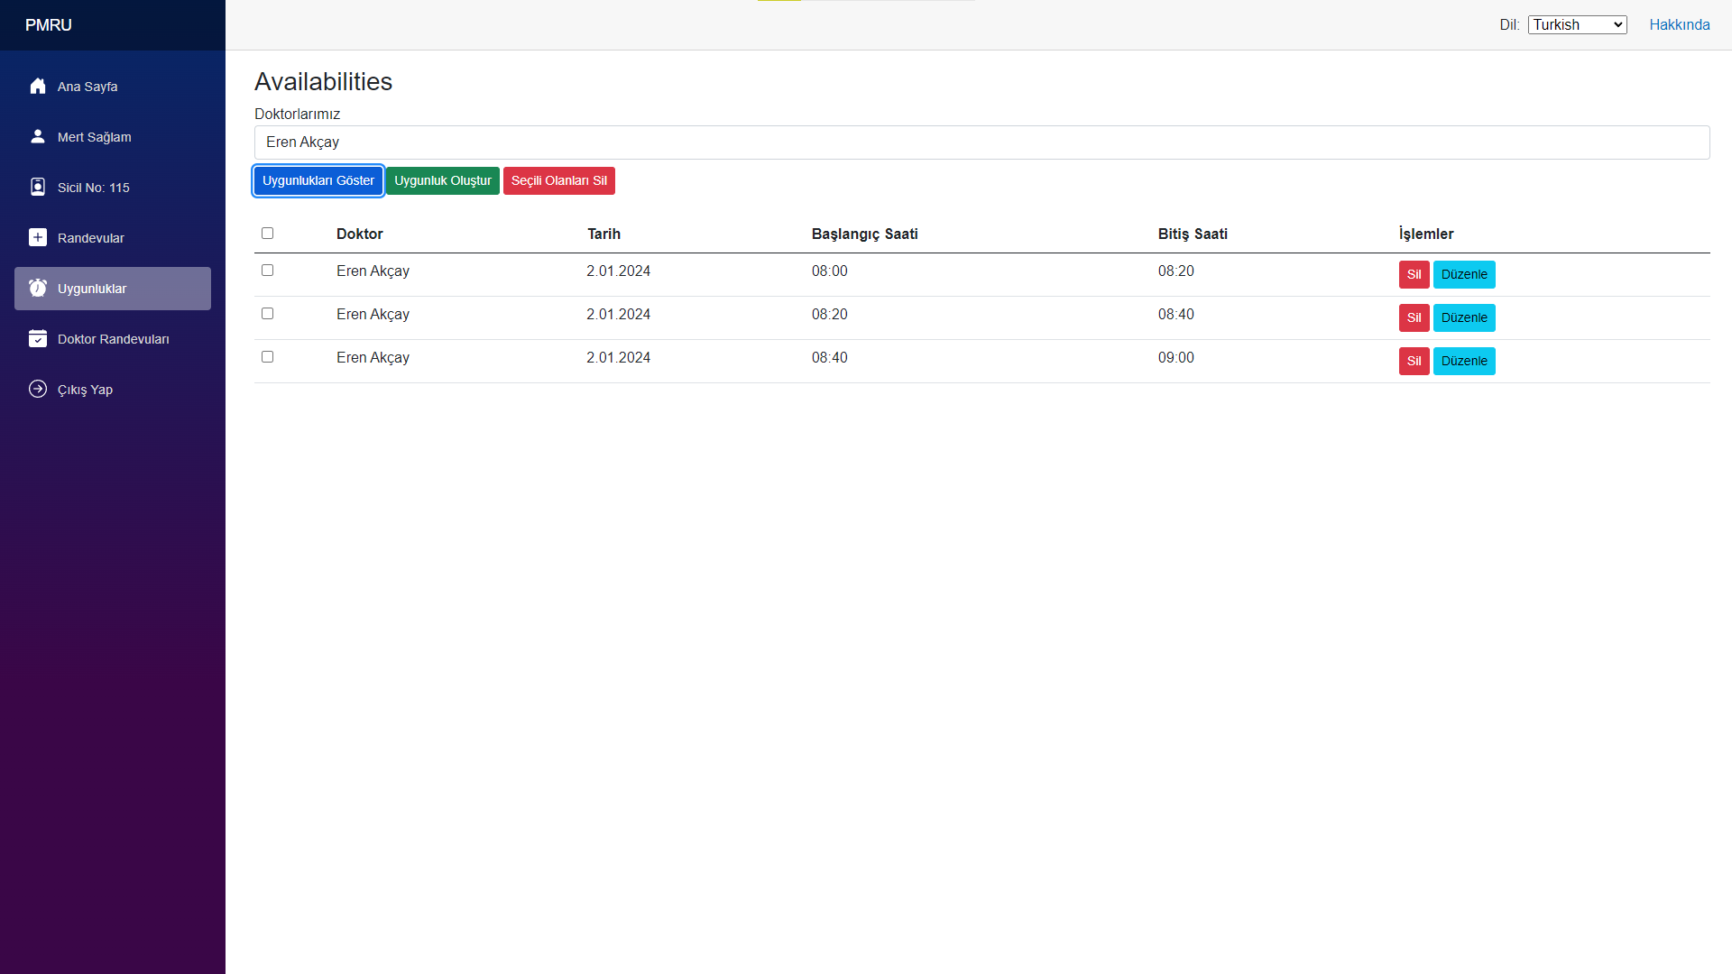The height and width of the screenshot is (974, 1732).
Task: Click Eren Akçay in the 08:00 row
Action: (x=373, y=271)
